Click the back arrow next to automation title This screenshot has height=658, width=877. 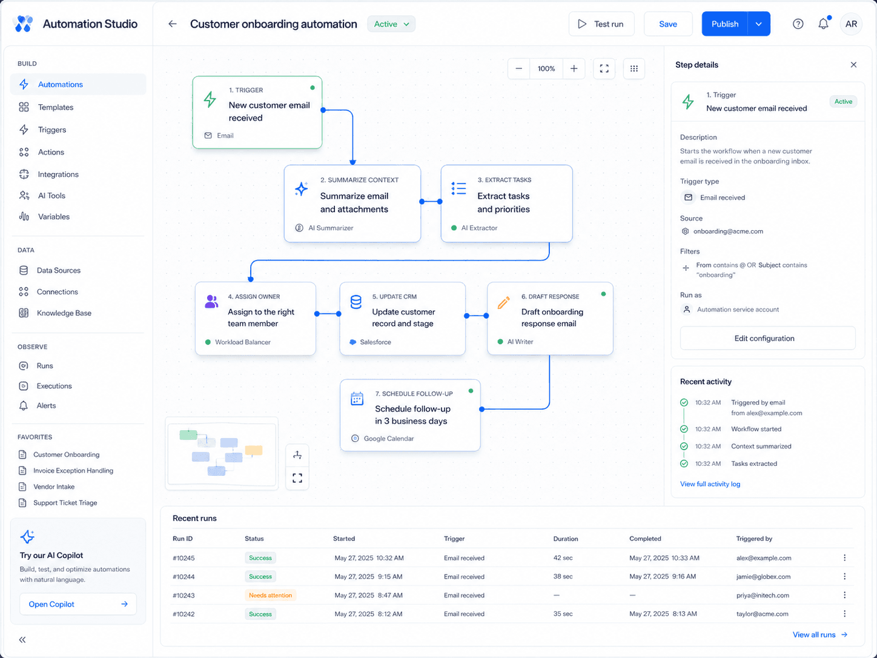pos(173,24)
